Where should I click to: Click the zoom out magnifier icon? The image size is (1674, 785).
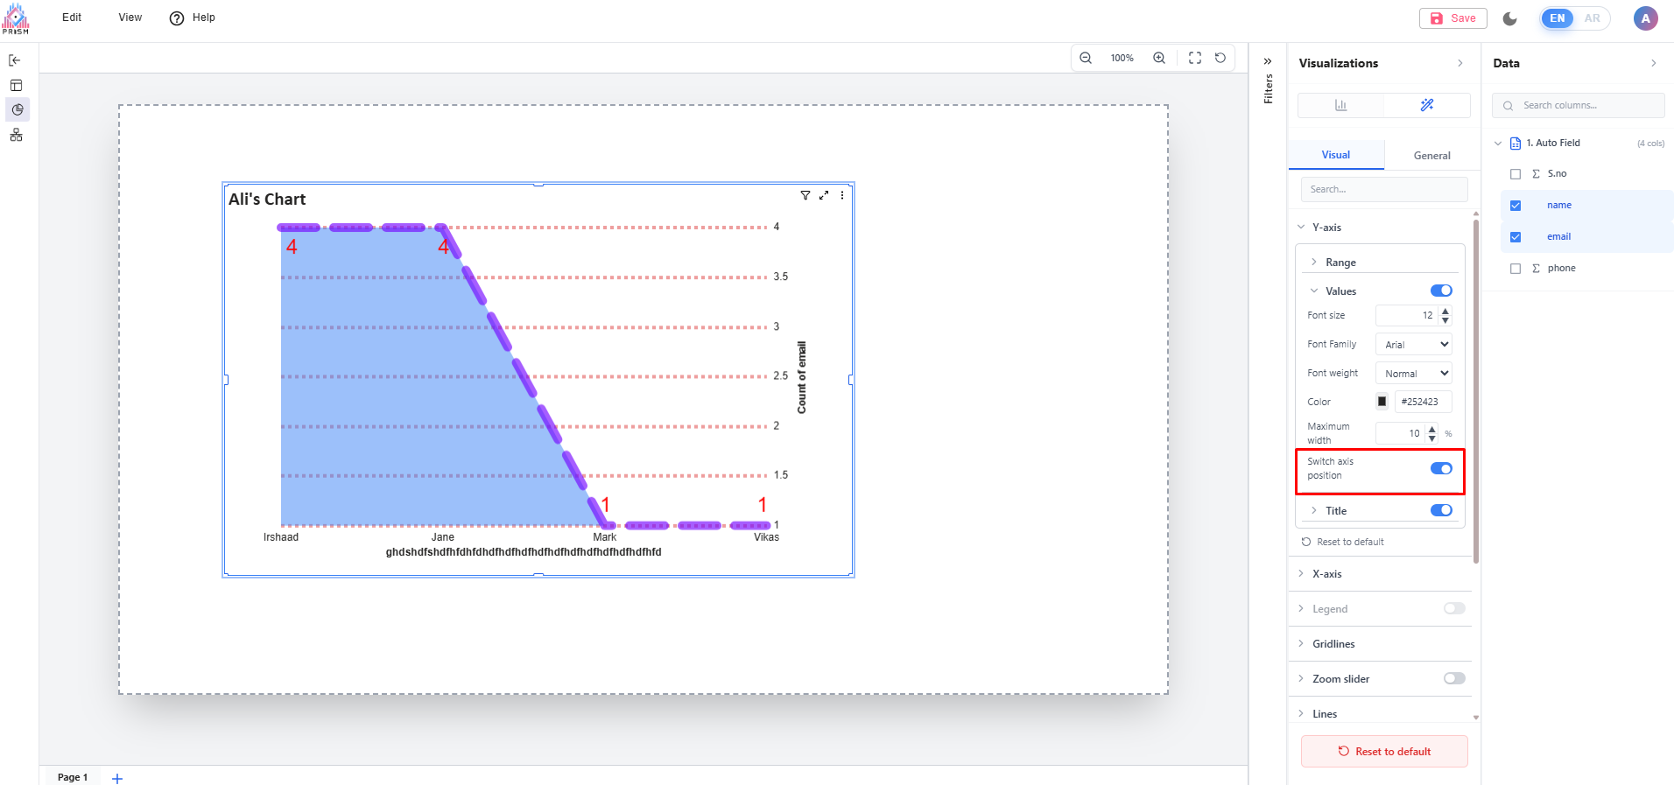click(x=1086, y=58)
